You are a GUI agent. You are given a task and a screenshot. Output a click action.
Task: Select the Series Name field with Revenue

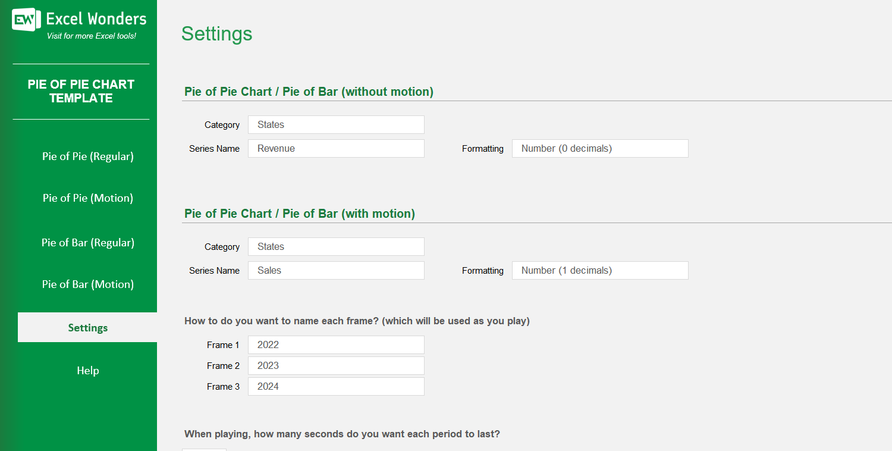(336, 149)
